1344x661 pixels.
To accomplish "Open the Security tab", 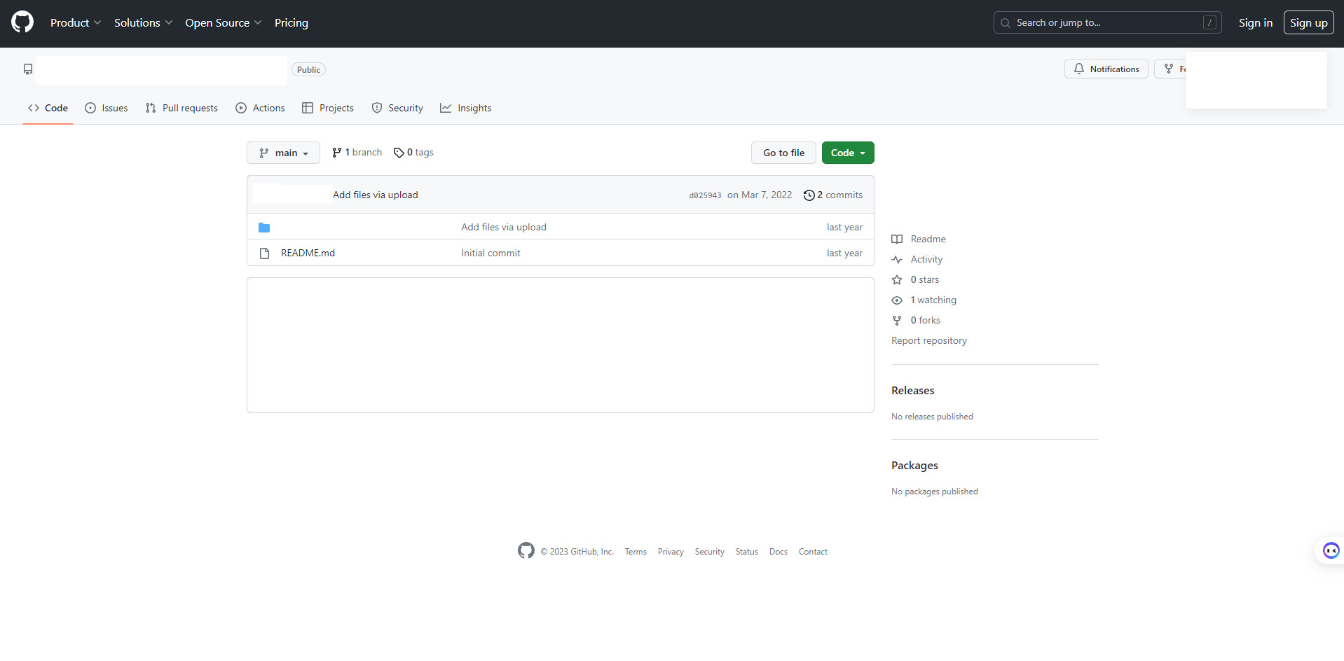I will (x=397, y=108).
